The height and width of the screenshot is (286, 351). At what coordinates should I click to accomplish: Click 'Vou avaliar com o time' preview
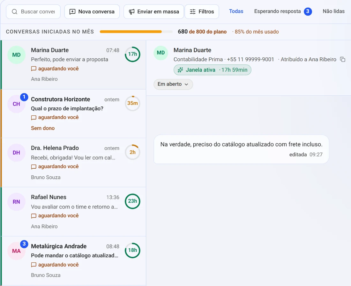pos(74,207)
